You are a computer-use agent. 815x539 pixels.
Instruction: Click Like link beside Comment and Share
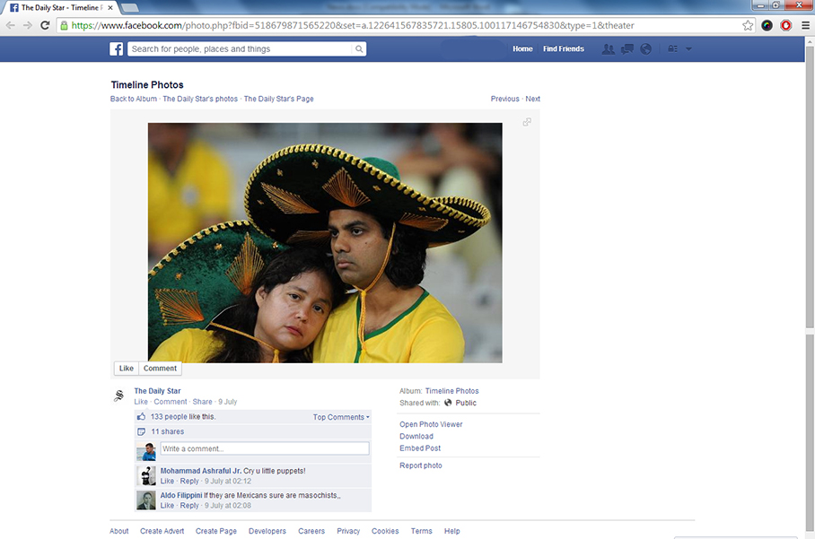click(141, 402)
